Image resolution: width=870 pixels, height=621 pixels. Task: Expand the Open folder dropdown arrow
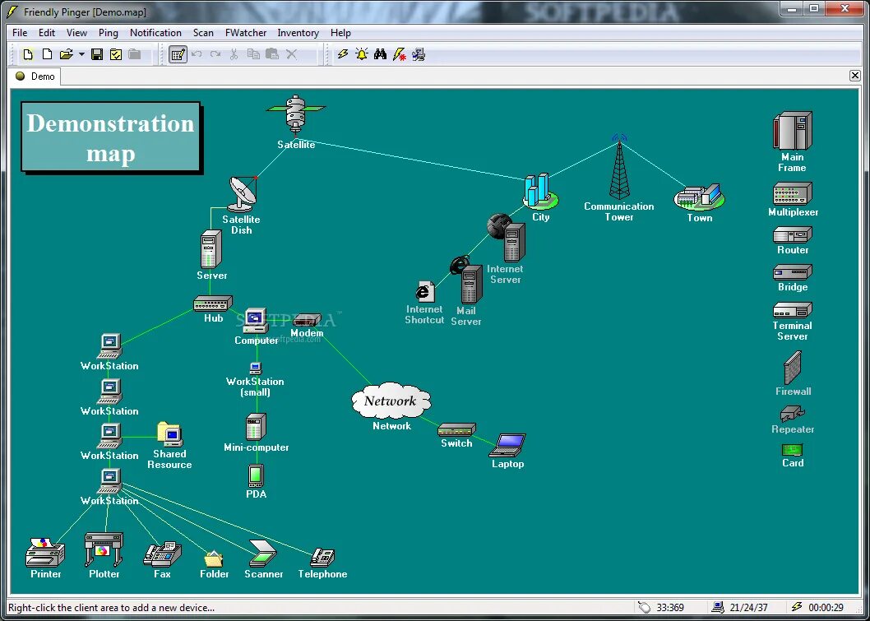(81, 54)
